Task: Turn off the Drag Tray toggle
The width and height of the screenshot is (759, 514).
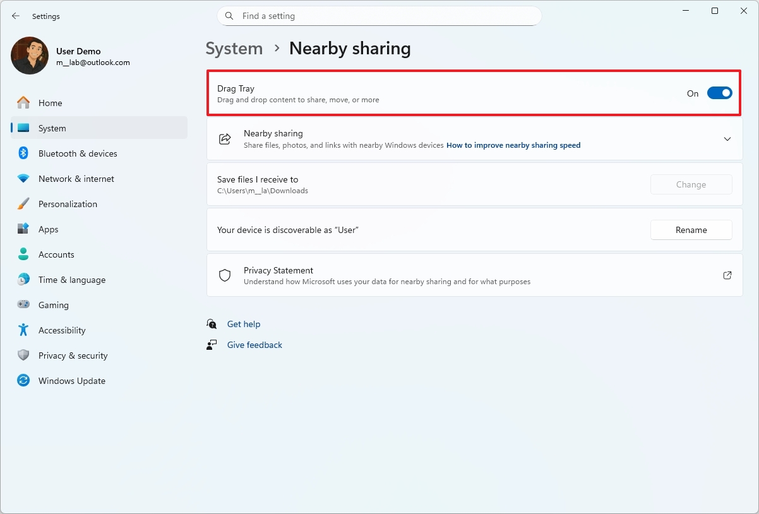Action: [719, 93]
